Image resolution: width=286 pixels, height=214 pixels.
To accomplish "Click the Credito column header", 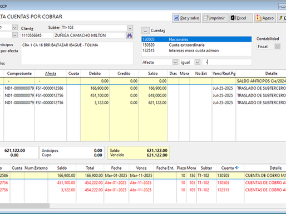I will tap(124, 73).
